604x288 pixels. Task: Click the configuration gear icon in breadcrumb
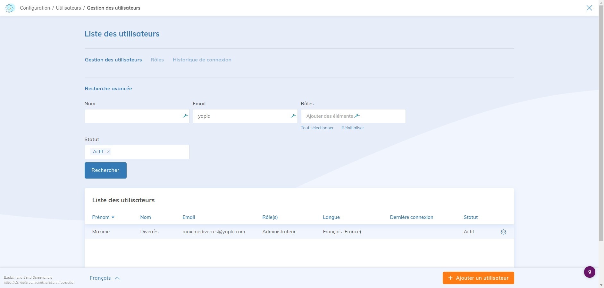[10, 8]
